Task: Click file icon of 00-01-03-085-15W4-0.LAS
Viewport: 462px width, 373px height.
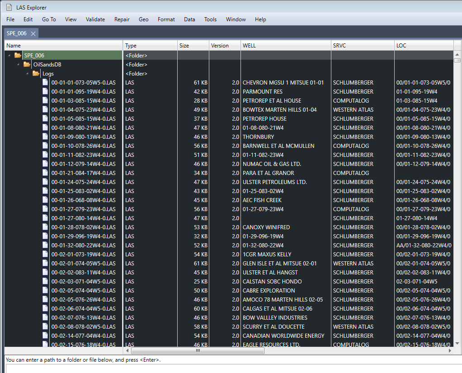Action: tap(45, 100)
